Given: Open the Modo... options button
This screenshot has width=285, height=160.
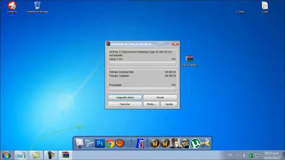Looking at the screenshot, I should (151, 104).
